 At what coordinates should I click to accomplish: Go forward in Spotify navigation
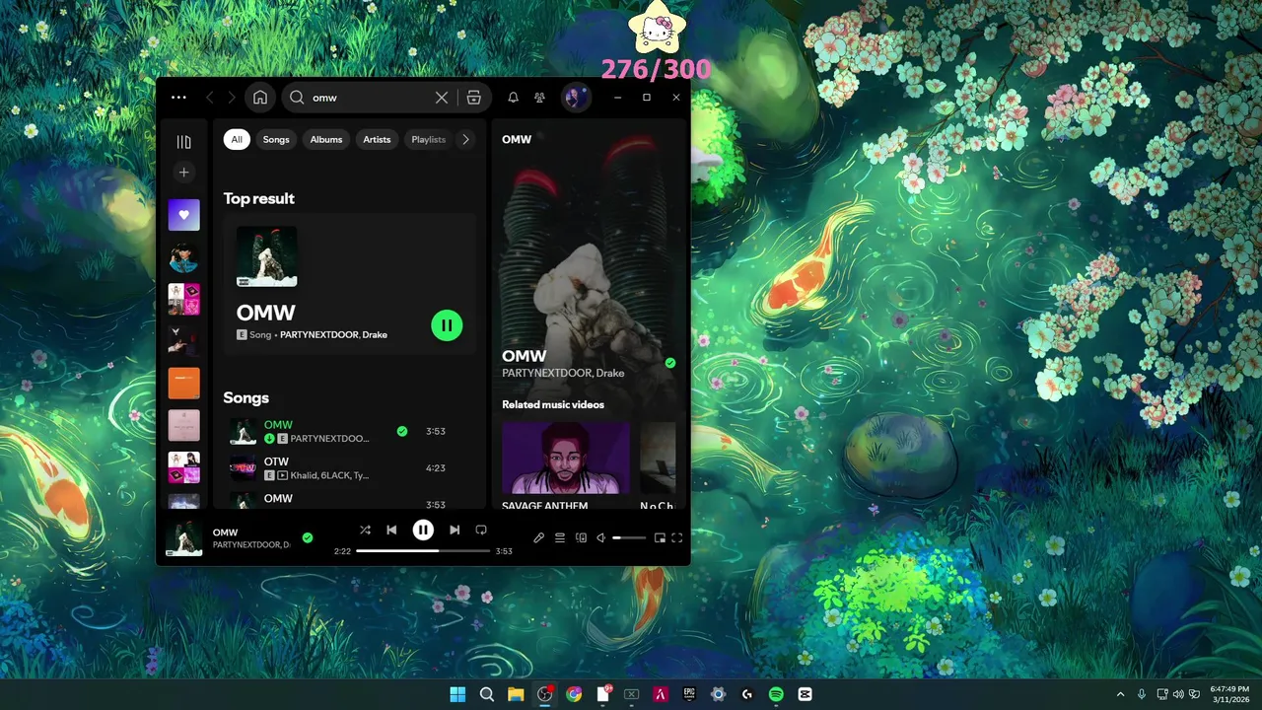232,98
